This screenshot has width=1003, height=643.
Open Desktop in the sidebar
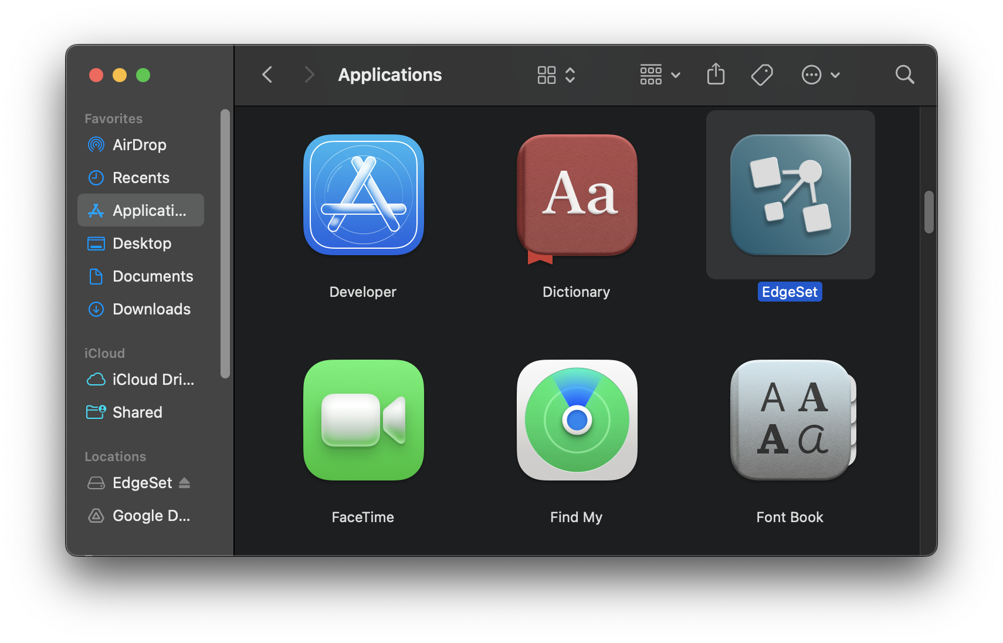point(141,243)
